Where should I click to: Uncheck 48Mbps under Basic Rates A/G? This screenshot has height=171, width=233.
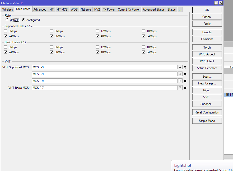coord(97,52)
